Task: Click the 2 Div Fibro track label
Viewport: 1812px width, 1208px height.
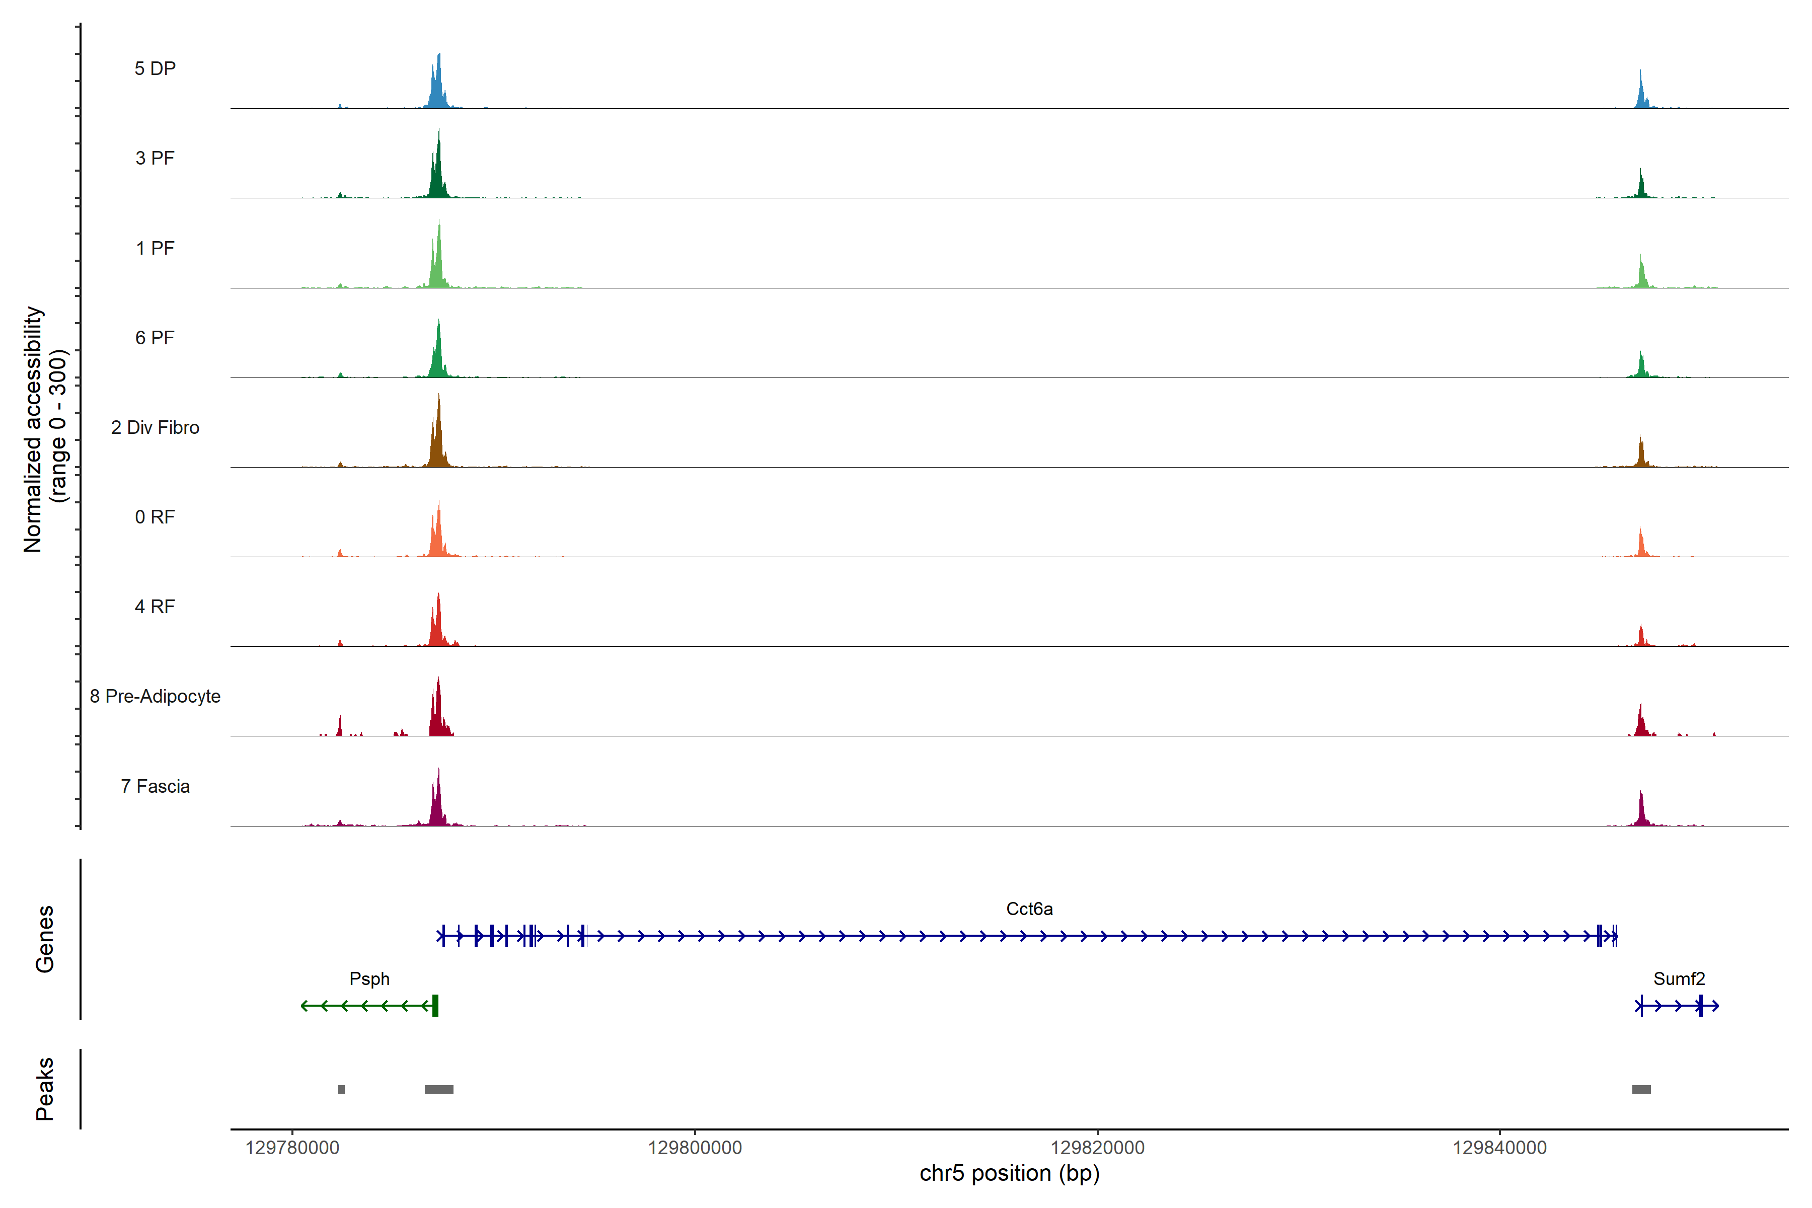Action: [x=155, y=427]
